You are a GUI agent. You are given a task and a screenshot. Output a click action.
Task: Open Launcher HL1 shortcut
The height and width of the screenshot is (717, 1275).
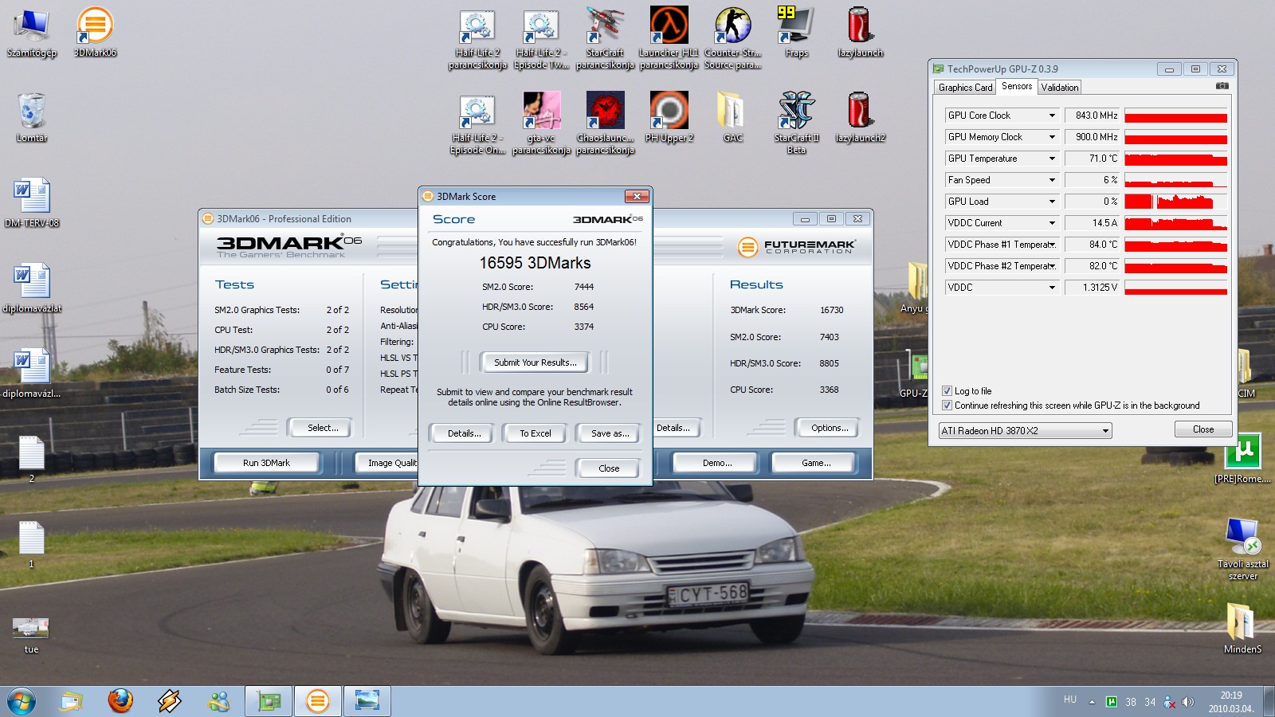[669, 38]
